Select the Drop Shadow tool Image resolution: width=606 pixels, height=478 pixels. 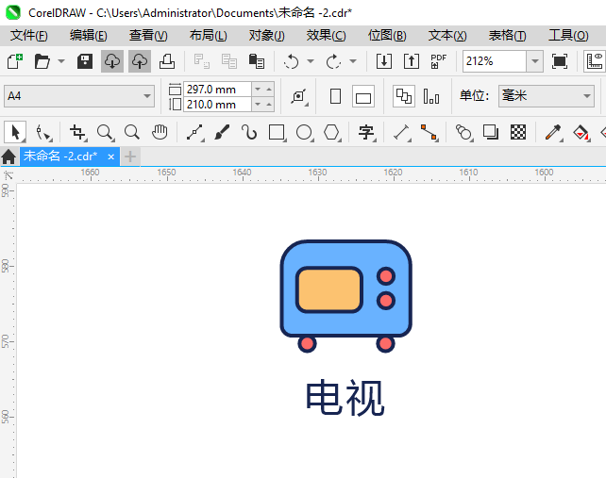pyautogui.click(x=491, y=132)
